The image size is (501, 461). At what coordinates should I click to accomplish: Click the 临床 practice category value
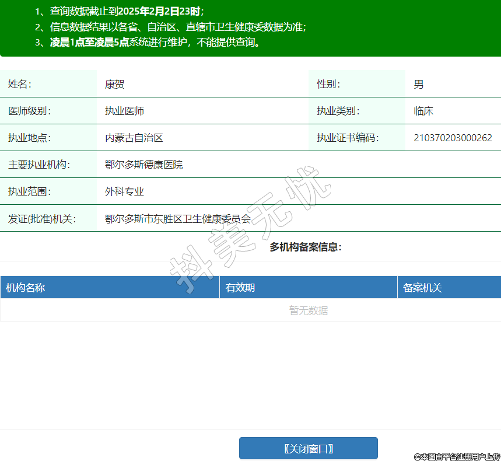[423, 111]
